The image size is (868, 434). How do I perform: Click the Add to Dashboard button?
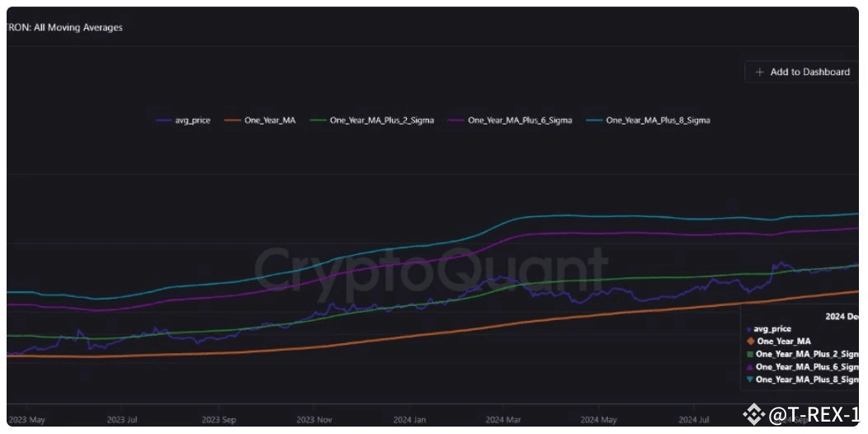(802, 72)
